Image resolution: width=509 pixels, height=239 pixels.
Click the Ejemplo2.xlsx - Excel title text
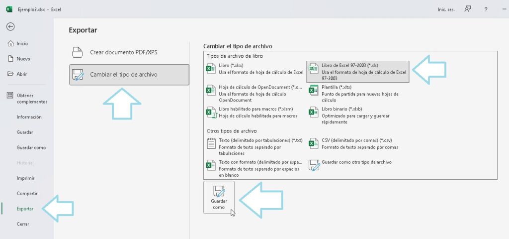point(39,9)
